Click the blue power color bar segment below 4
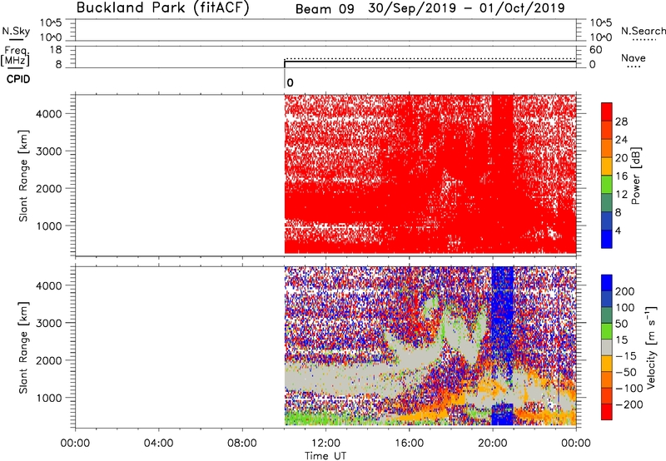666x461 pixels. [x=607, y=239]
